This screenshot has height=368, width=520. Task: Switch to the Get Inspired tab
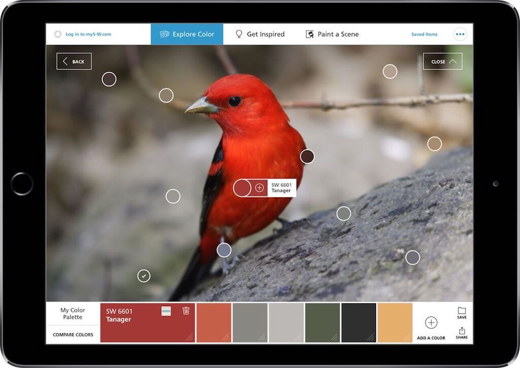(x=260, y=34)
